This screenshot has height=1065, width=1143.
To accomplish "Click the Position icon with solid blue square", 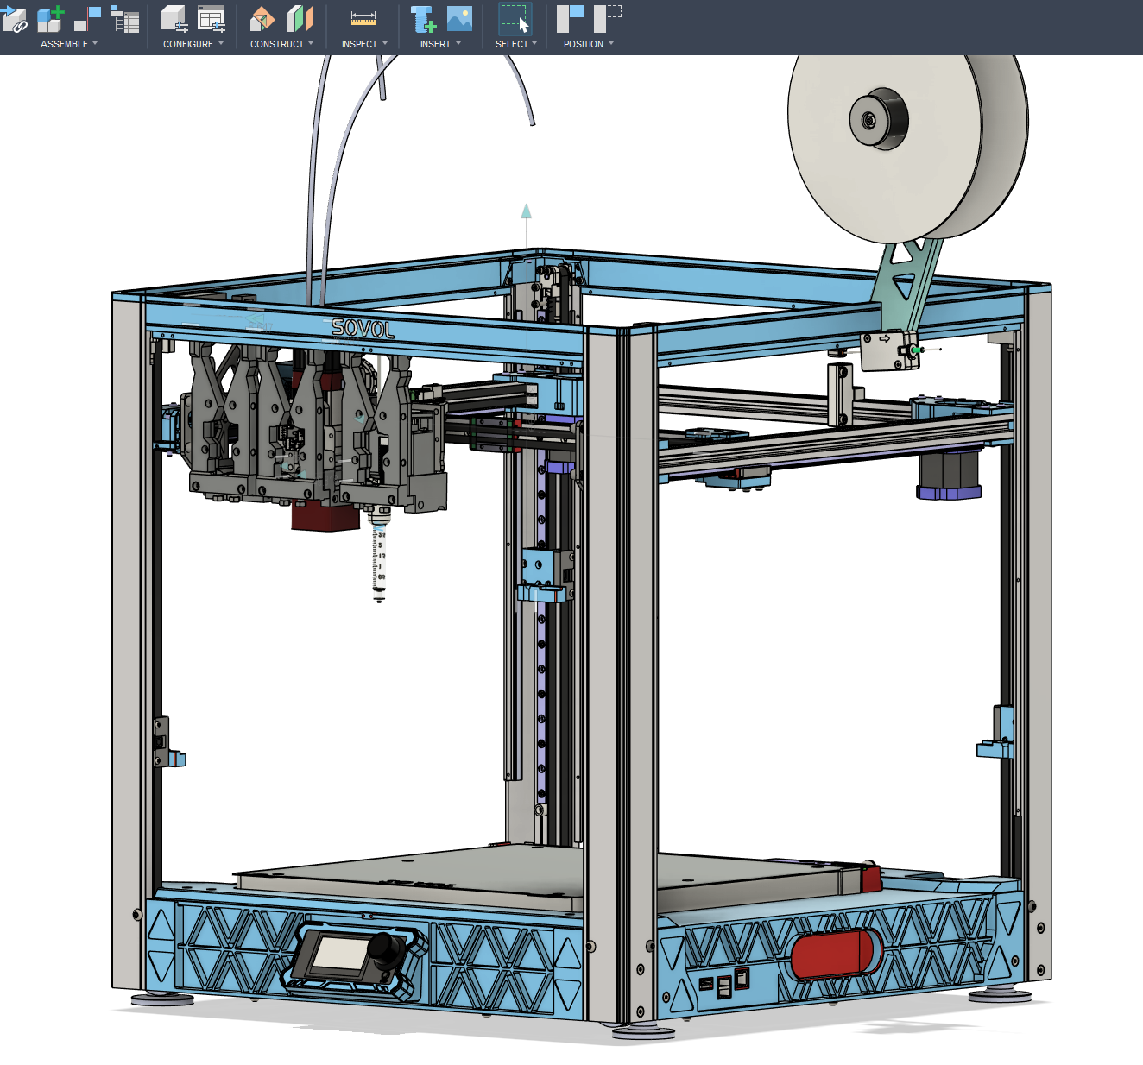I will click(571, 18).
